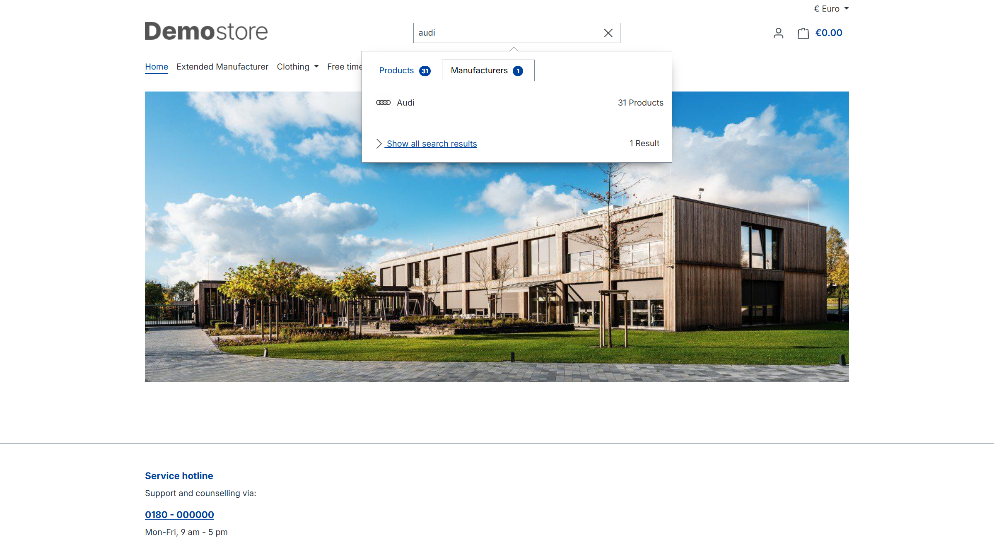Select the Manufacturers tab
Screen dimensions: 994x559
click(479, 70)
